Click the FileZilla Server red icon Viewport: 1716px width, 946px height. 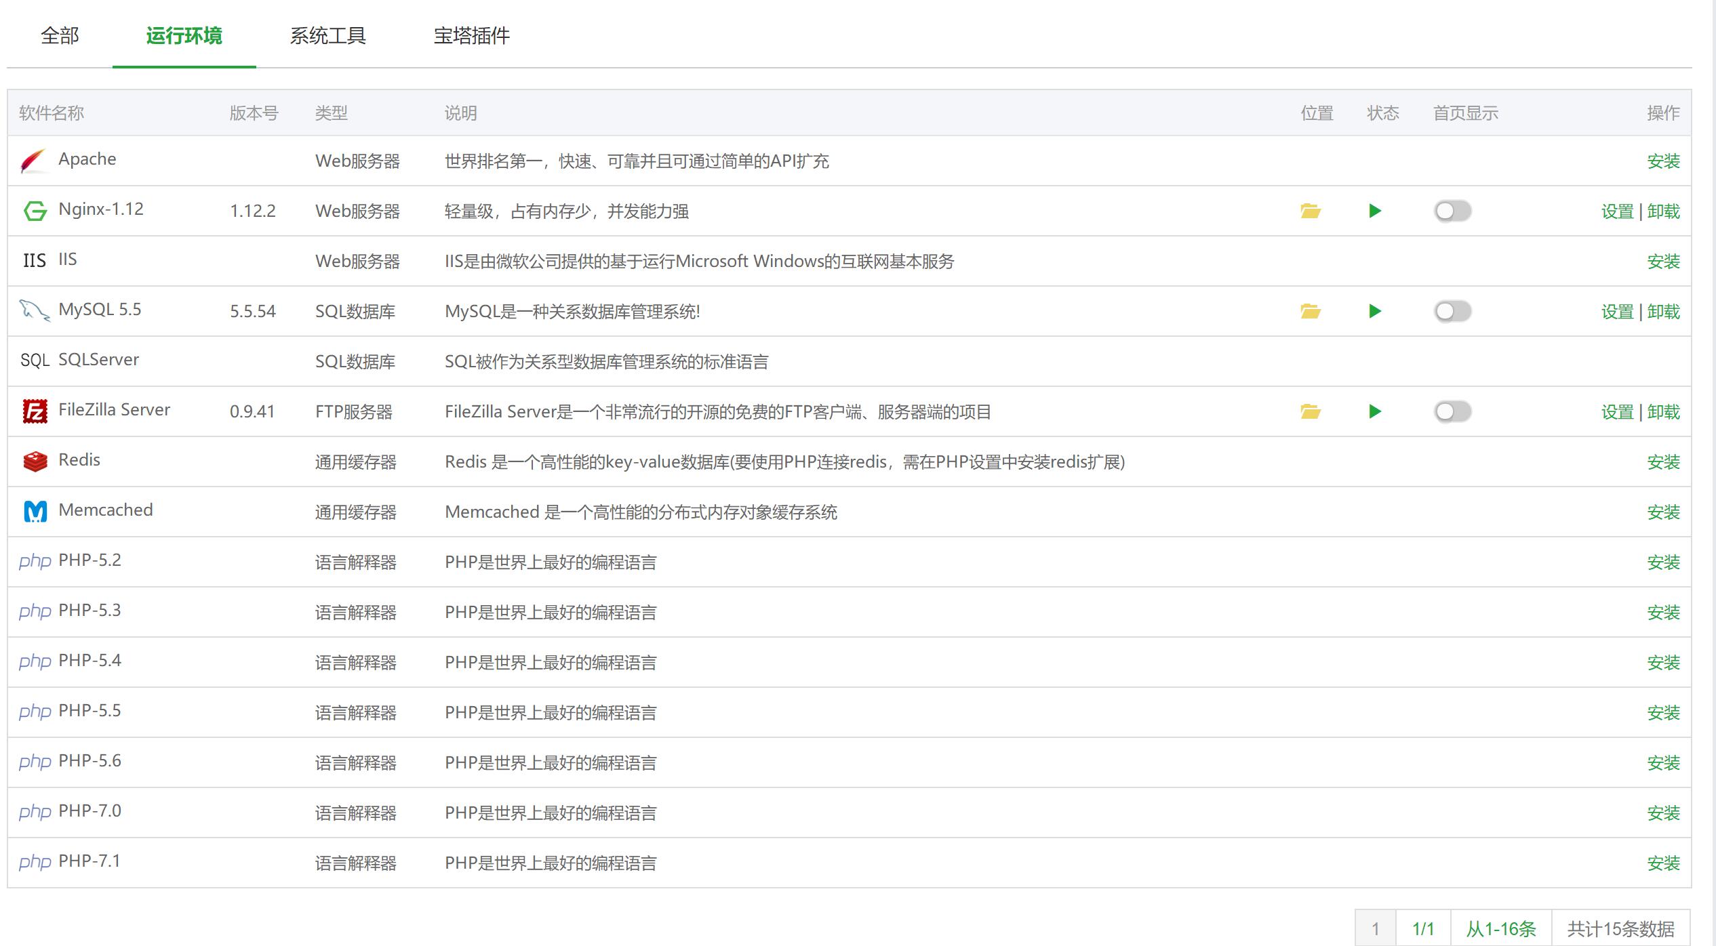pyautogui.click(x=35, y=411)
